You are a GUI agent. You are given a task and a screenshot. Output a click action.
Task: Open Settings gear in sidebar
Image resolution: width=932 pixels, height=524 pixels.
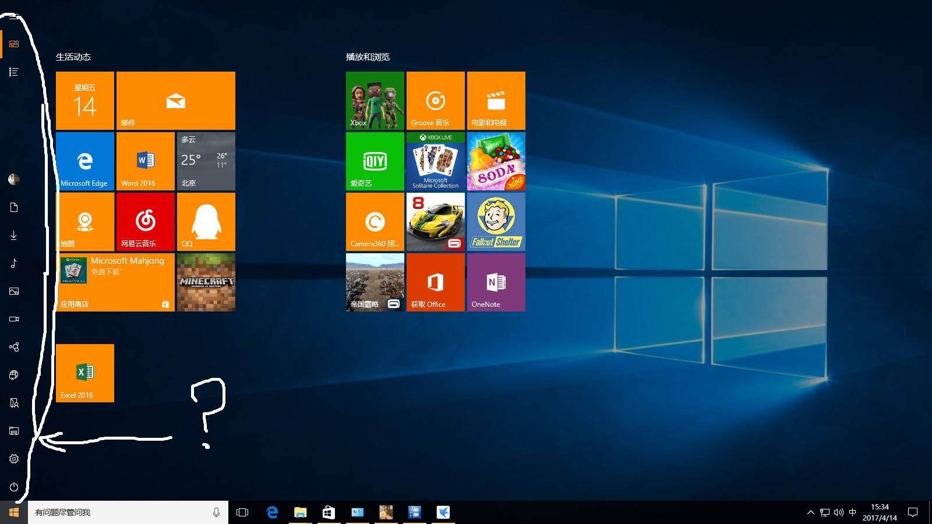coord(14,459)
